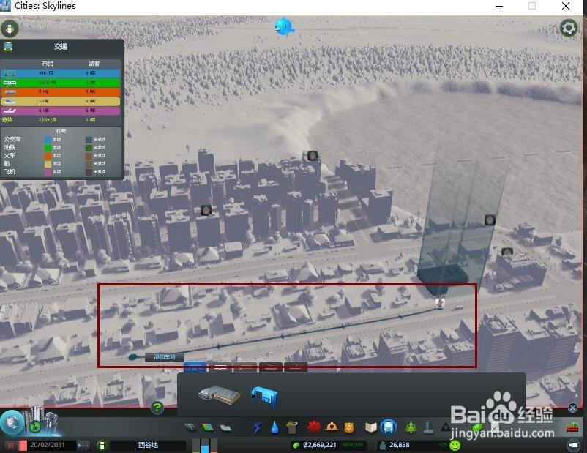Switch to the Ship transport tab
Screen dimensions: 587x453
271,368
